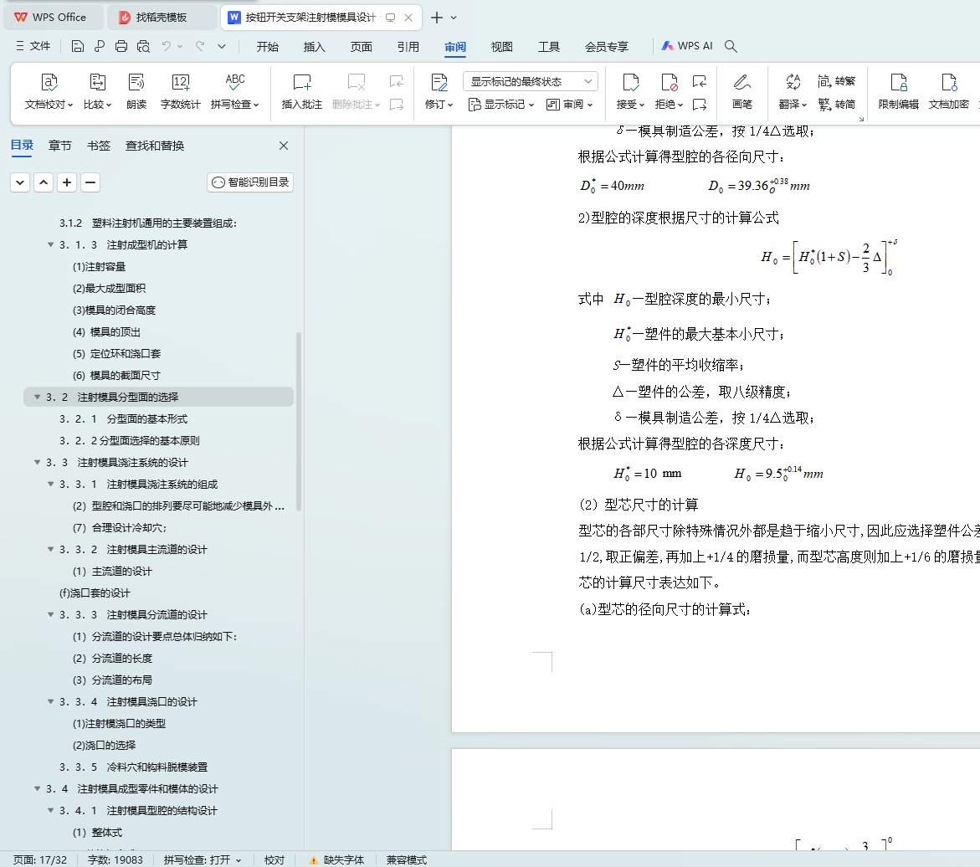980x867 pixels.
Task: Click the export to PDF icon
Action: 100,46
